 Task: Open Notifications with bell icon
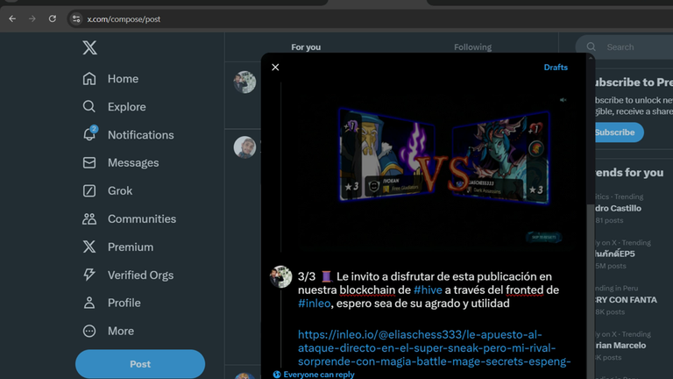point(128,134)
